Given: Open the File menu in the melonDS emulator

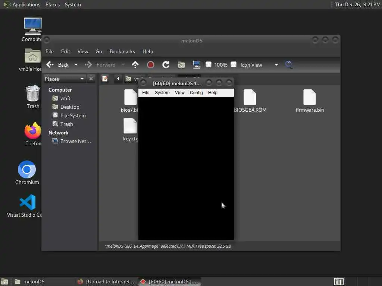Looking at the screenshot, I should (146, 93).
